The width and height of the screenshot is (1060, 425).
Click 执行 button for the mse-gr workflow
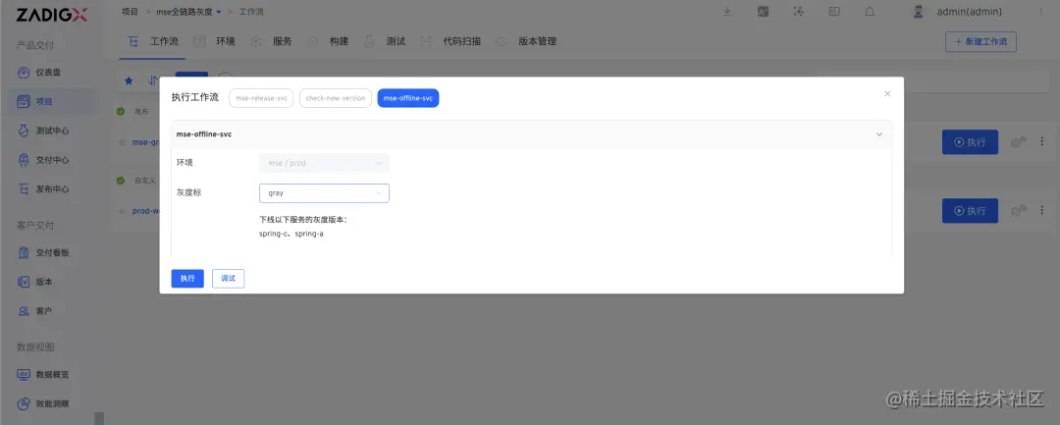pyautogui.click(x=970, y=142)
